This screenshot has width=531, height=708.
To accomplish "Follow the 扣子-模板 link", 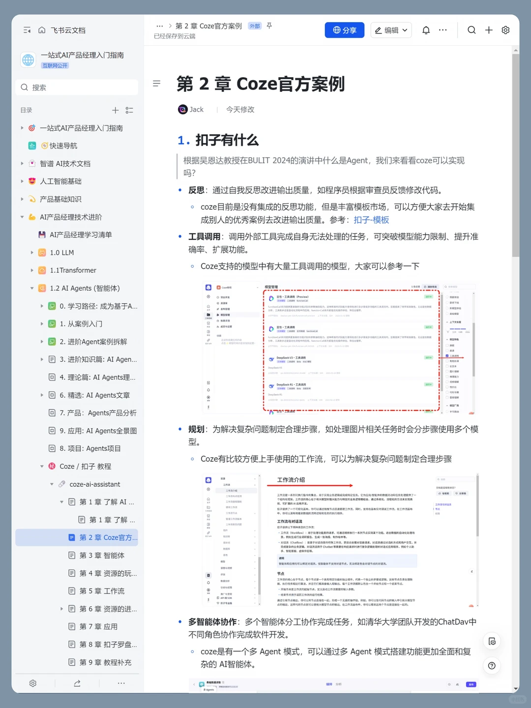I will 371,220.
